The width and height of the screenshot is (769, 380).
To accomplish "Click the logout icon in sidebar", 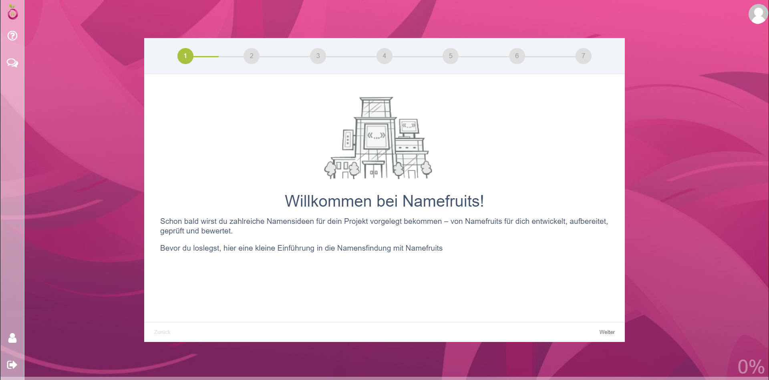I will pyautogui.click(x=12, y=365).
